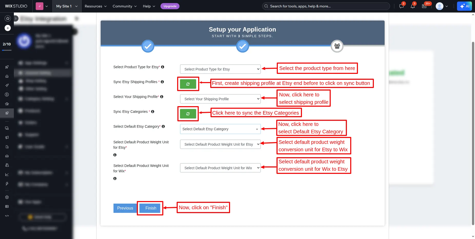This screenshot has width=475, height=239.
Task: Open the Help menu
Action: click(149, 6)
